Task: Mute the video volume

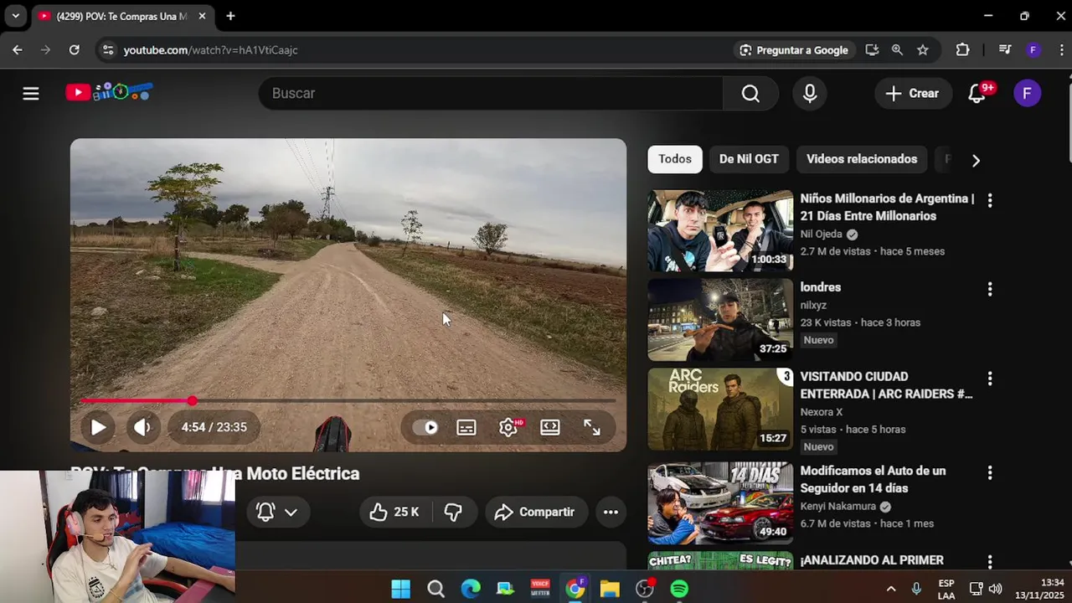Action: tap(142, 427)
